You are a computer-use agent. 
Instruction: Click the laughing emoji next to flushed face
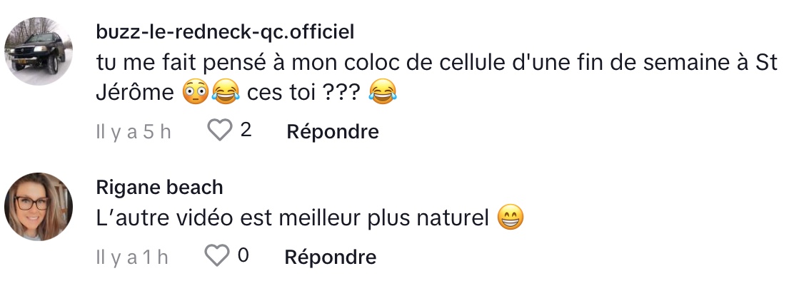pyautogui.click(x=226, y=93)
